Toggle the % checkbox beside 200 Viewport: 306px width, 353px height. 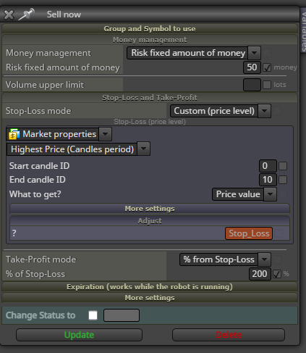277,274
